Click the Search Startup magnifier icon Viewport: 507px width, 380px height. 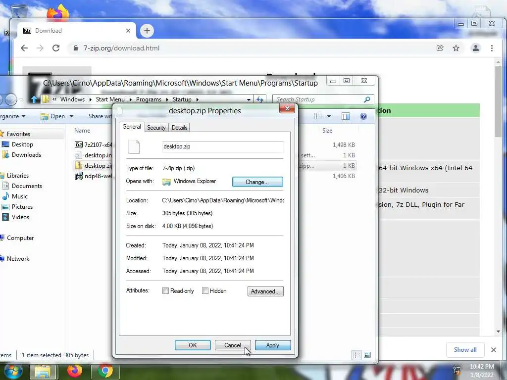(x=367, y=99)
